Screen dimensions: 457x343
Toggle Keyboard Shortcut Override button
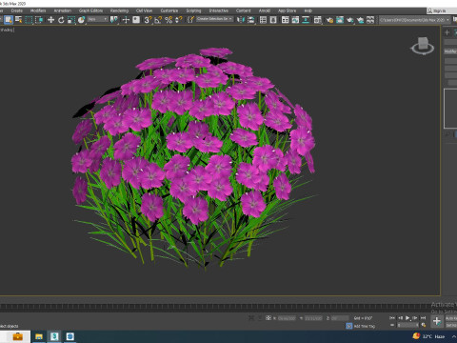tap(136, 20)
